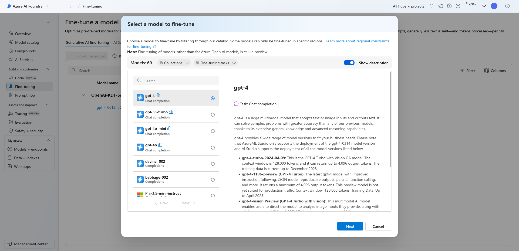Viewport: 519px width, 251px height.
Task: Click the description panel scrollbar
Action: coord(391,119)
